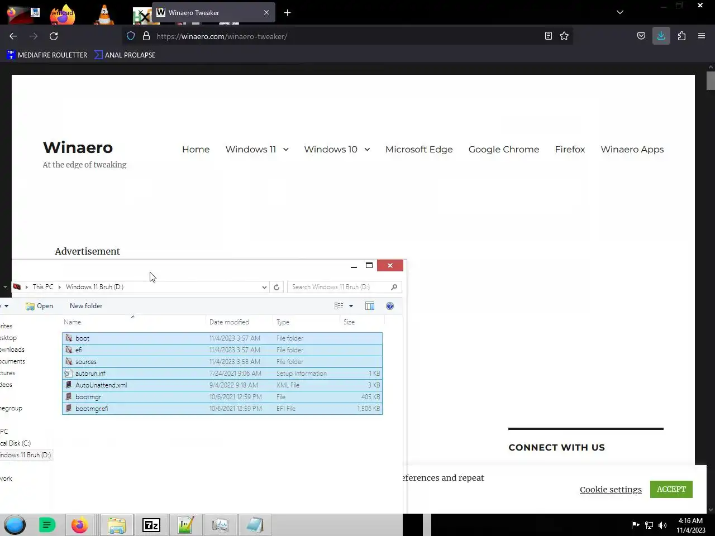Sort files by Date modified column

click(240, 322)
